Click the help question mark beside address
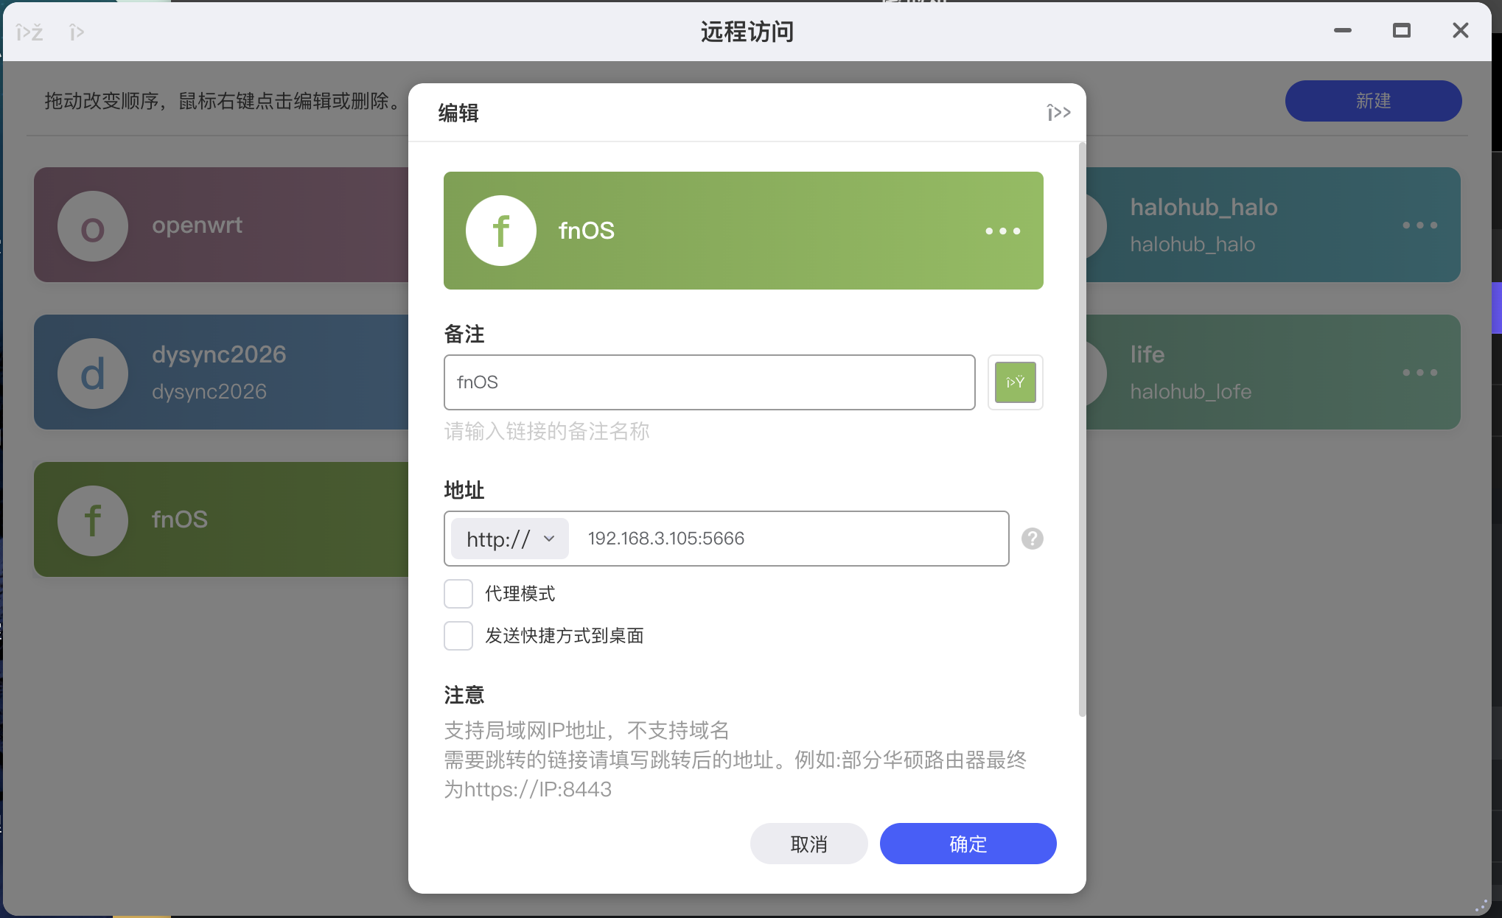Screen dimensions: 1502x918 [1032, 539]
